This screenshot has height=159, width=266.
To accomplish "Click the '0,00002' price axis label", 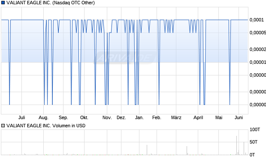I will coord(258,49).
